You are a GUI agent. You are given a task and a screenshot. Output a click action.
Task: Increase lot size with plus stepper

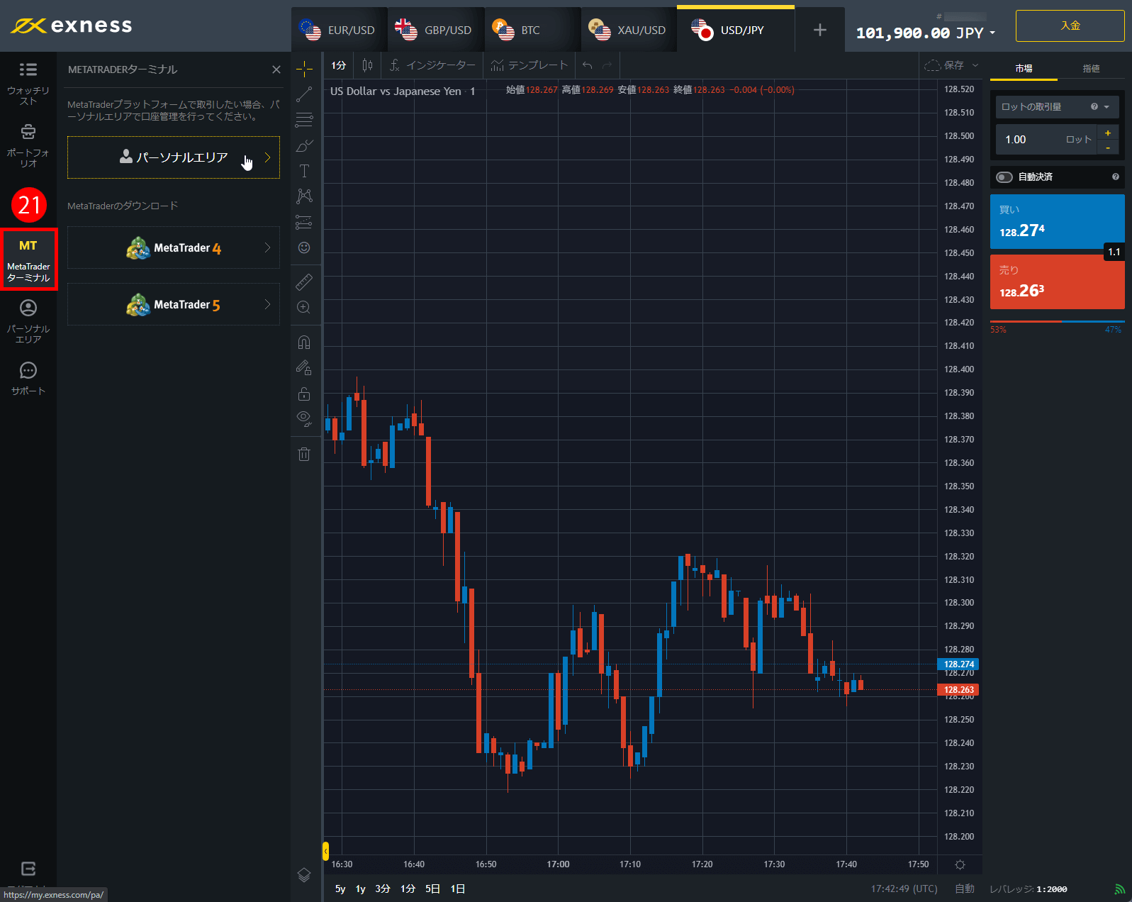coord(1108,133)
